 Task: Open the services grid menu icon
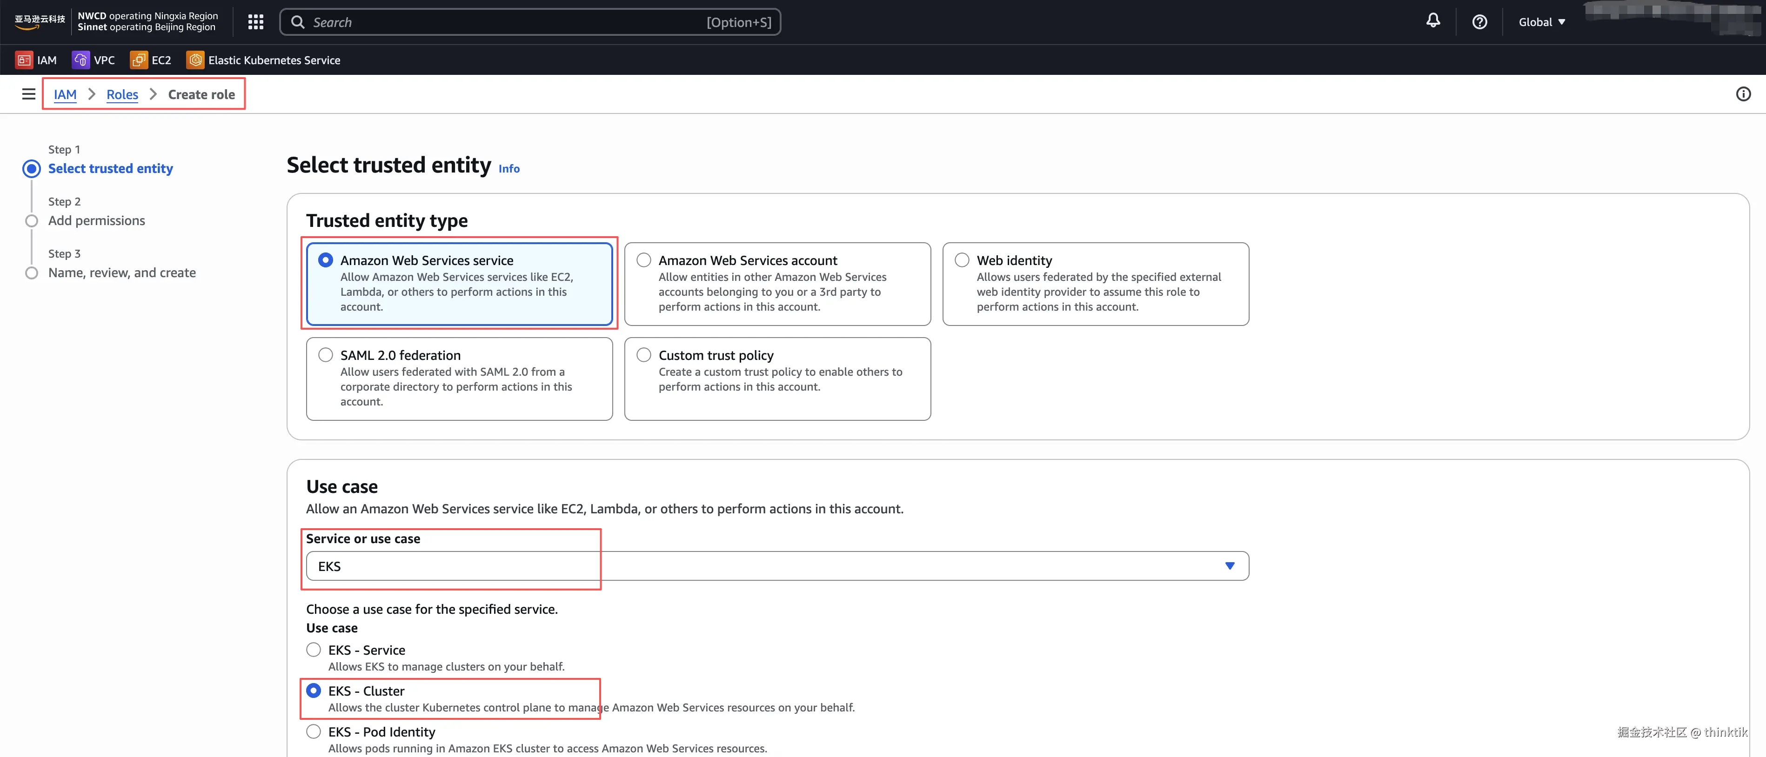tap(255, 22)
